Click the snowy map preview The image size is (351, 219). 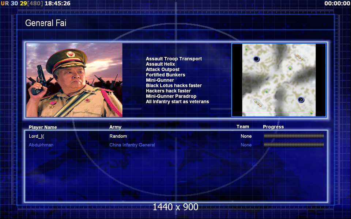tap(279, 80)
